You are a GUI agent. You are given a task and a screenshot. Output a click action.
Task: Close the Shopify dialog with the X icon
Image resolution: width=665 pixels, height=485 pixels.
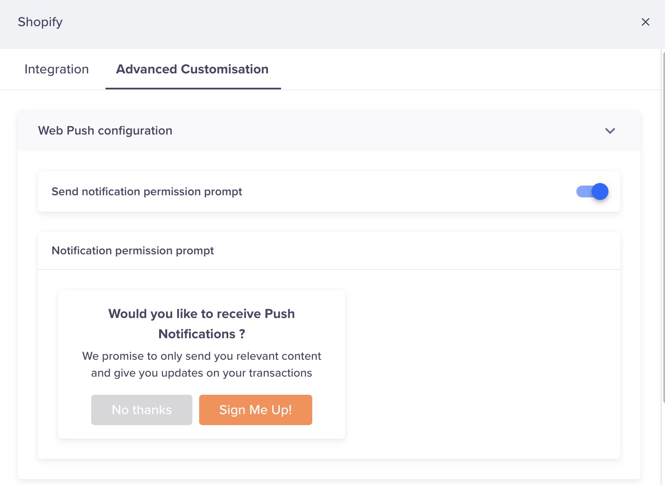click(x=645, y=22)
